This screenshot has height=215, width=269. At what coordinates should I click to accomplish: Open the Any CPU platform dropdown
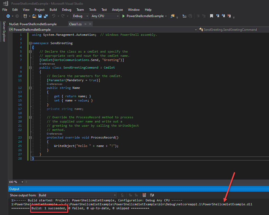pos(105,16)
